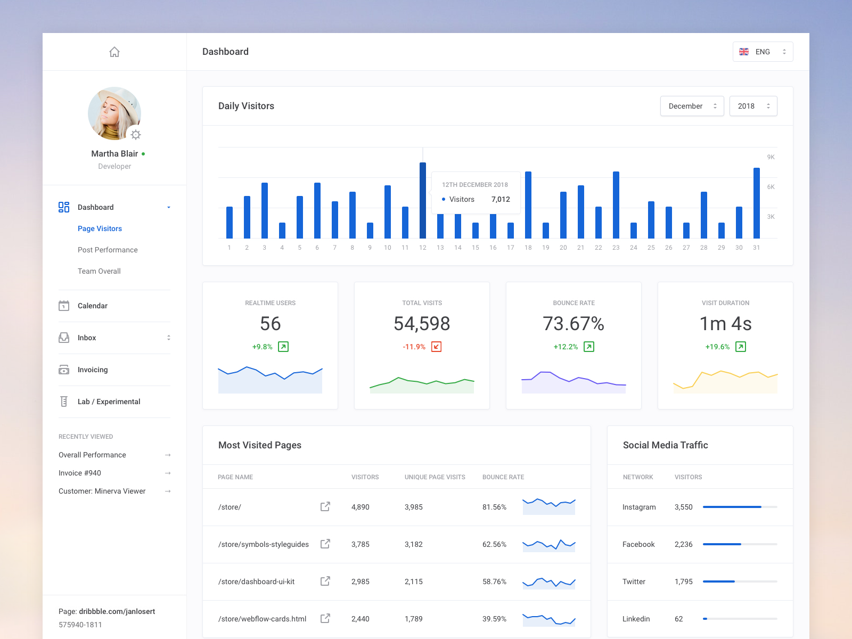Select Dashboard in sidebar menu

[96, 207]
